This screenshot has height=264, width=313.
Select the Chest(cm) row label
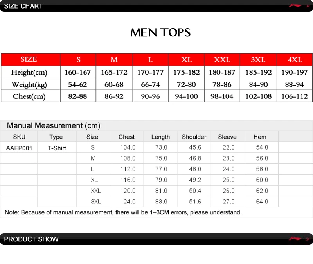pyautogui.click(x=29, y=96)
